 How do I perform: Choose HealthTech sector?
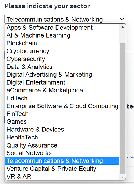62,137
